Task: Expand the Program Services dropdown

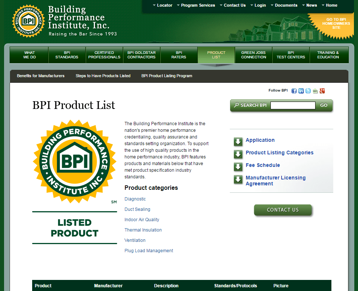Action: 196,5
